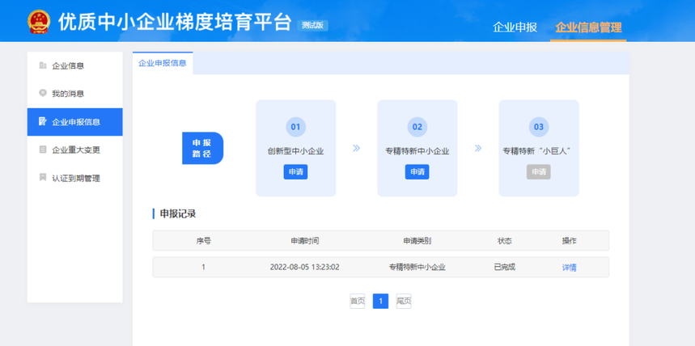Click the national emblem logo in header

click(38, 20)
